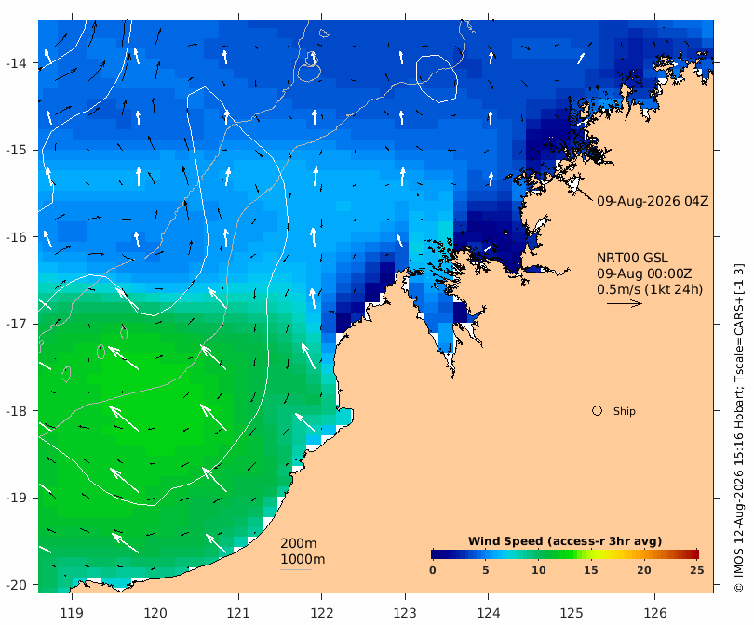Click the Wind Speed colorbar title
This screenshot has width=754, height=625.
(565, 541)
